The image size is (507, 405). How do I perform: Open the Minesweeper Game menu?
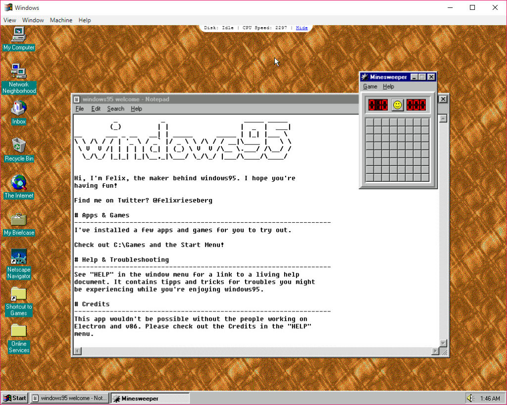click(370, 87)
